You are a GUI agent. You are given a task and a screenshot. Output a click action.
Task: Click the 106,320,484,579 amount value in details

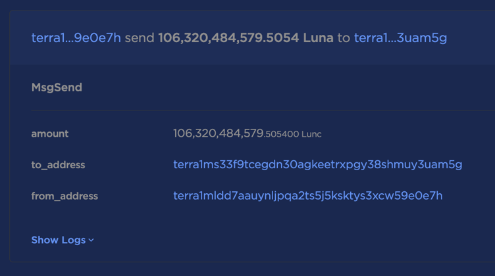click(218, 133)
